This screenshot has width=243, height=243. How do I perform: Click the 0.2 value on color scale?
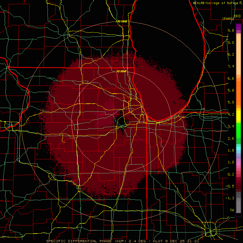(231, 174)
